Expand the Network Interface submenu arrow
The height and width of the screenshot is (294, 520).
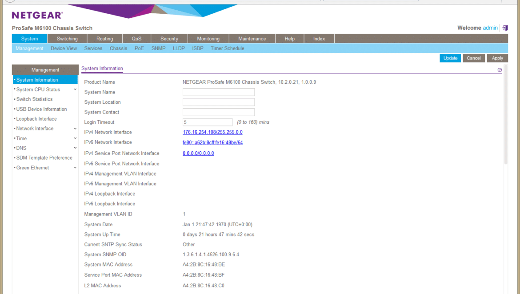click(75, 128)
